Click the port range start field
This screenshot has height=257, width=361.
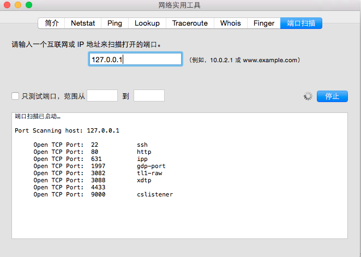[x=102, y=95]
